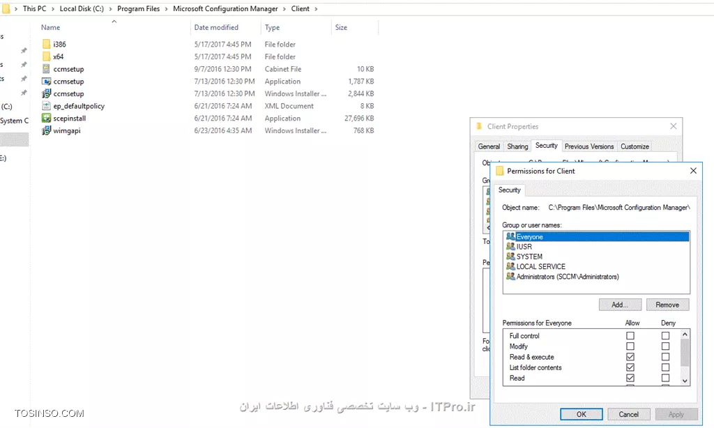Select the x64 folder icon
This screenshot has width=714, height=428.
[46, 56]
